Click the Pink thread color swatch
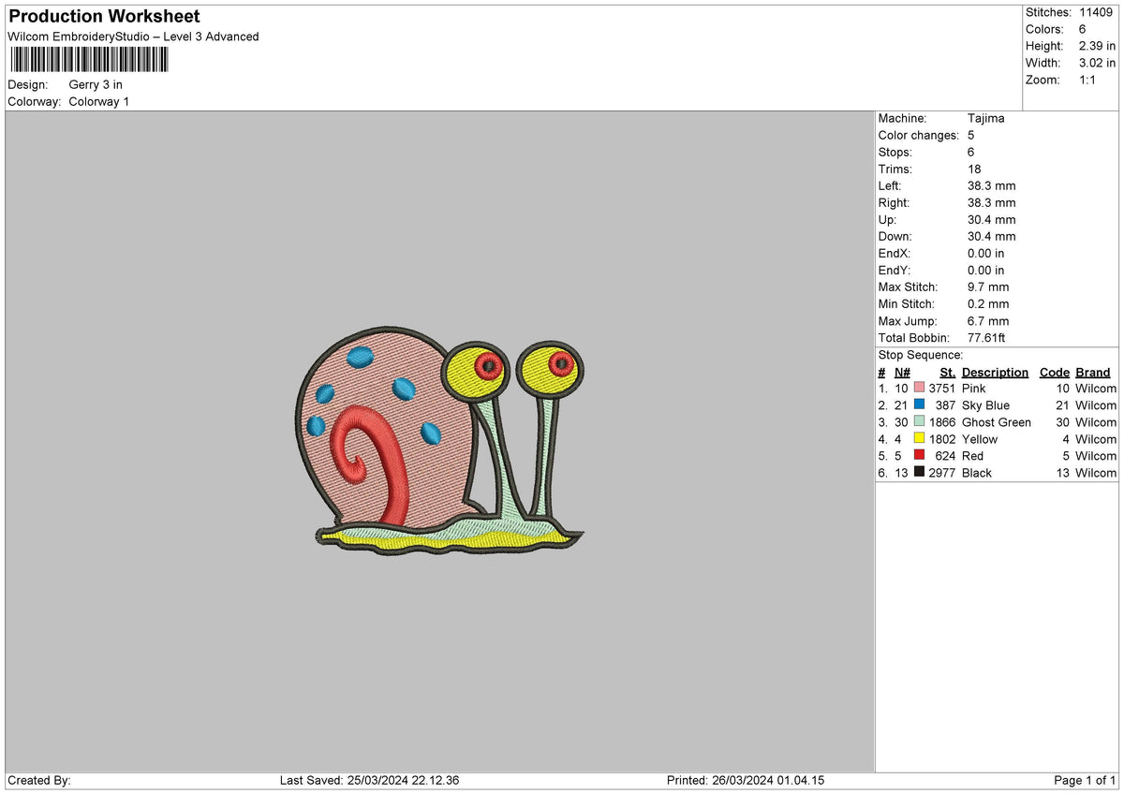The width and height of the screenshot is (1124, 794). click(919, 388)
